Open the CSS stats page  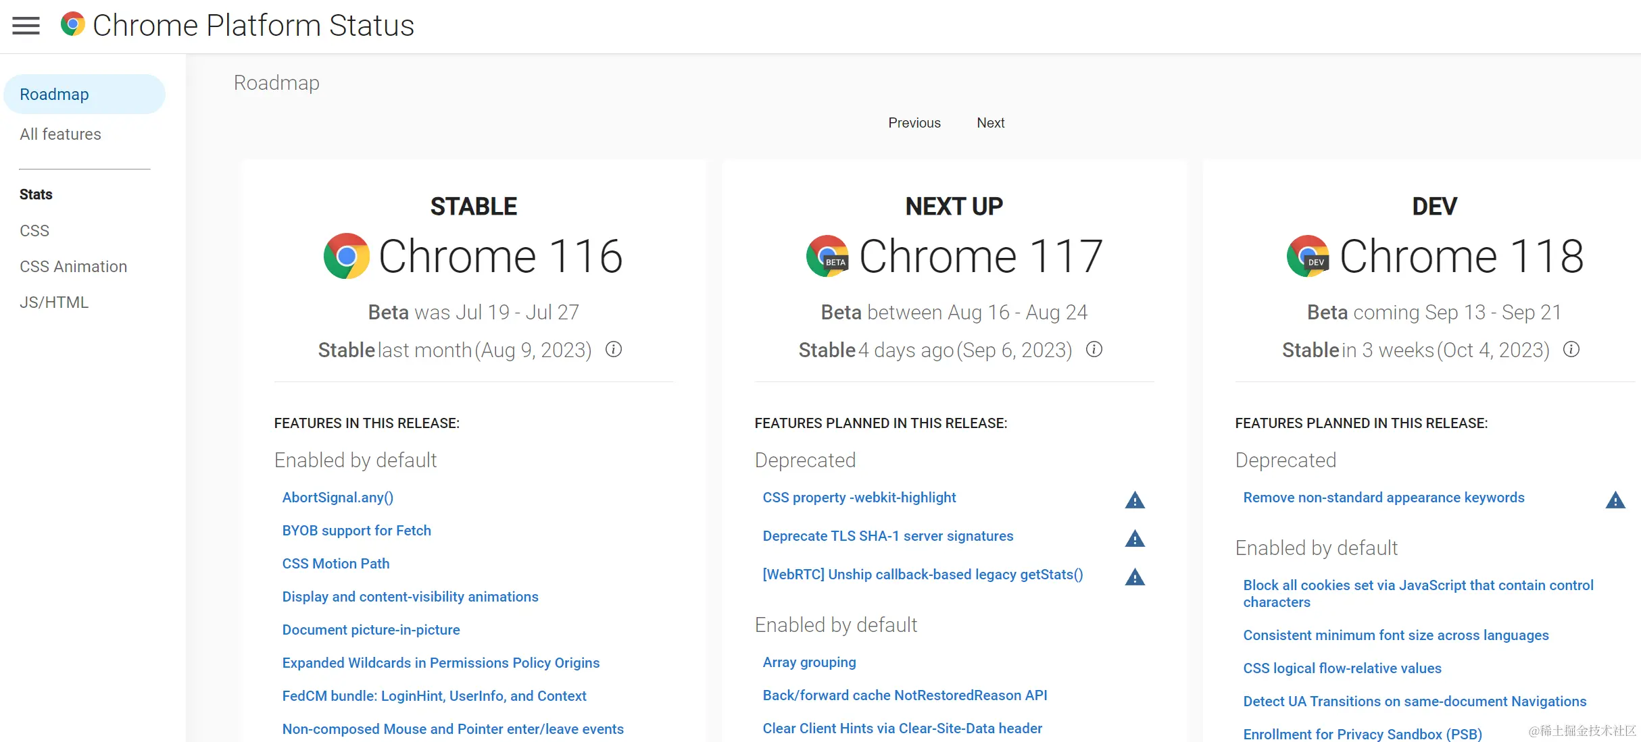click(34, 230)
